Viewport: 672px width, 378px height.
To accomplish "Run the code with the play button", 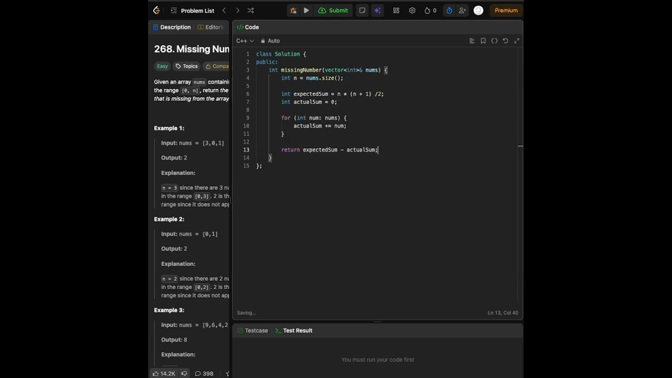I will 306,10.
